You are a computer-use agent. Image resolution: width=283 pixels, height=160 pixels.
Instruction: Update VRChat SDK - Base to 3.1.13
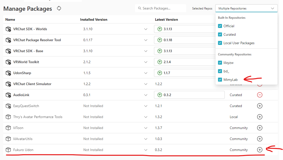(x=185, y=51)
